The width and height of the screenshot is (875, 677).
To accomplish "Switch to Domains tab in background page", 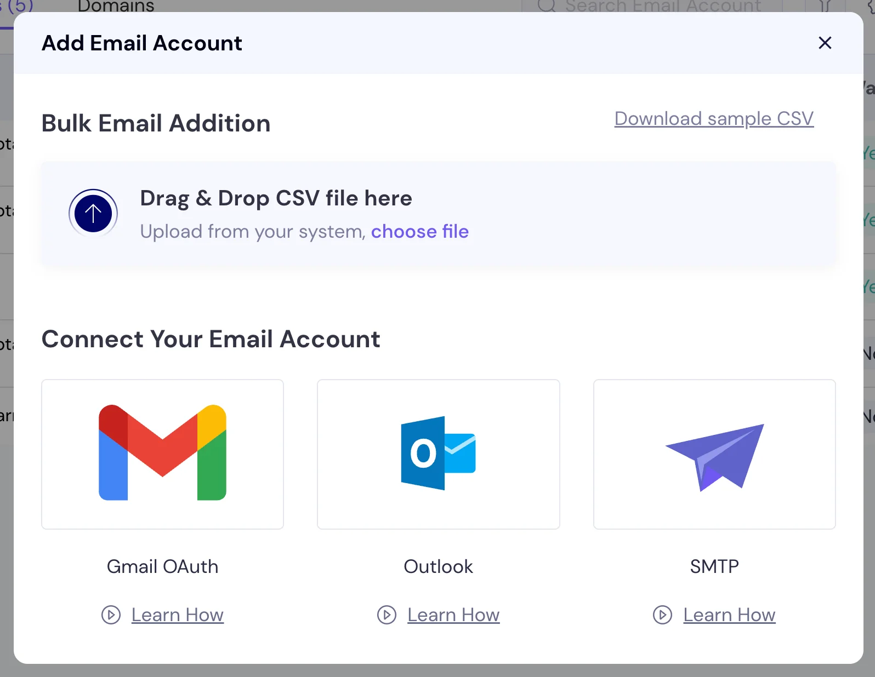I will tap(116, 6).
